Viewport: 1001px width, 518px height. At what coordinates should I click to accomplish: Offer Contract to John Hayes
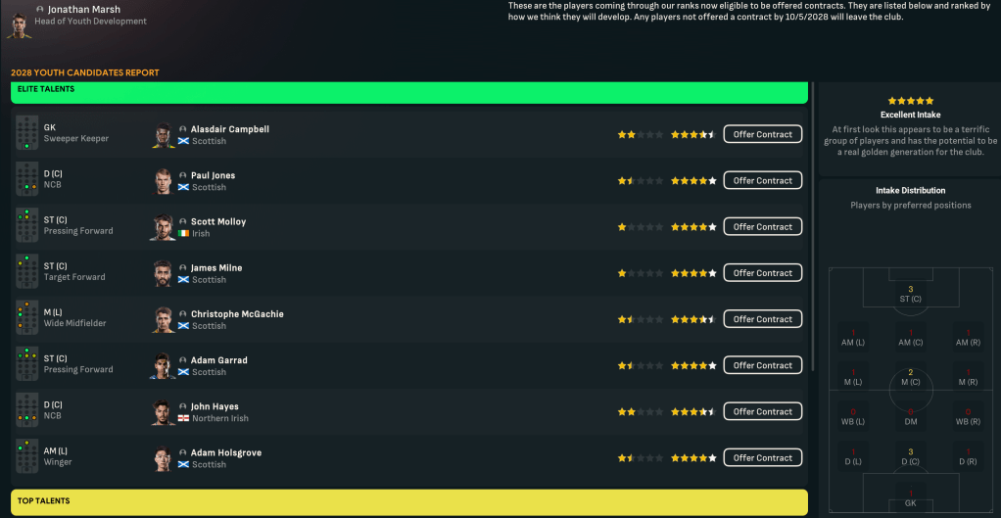coord(762,411)
